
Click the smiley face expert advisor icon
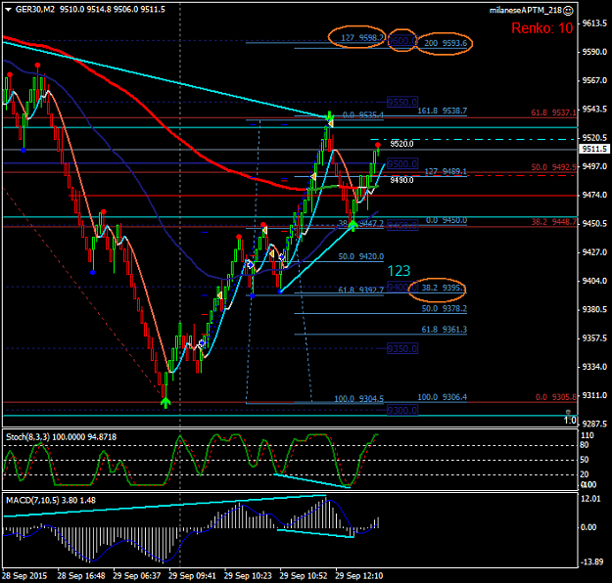[568, 11]
